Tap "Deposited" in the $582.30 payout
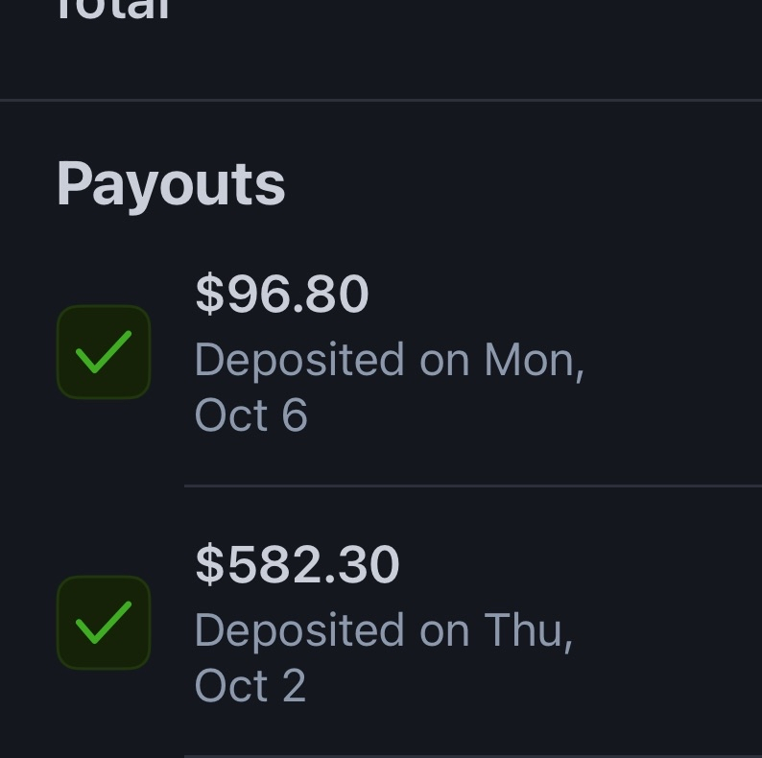The height and width of the screenshot is (758, 762). pos(299,631)
